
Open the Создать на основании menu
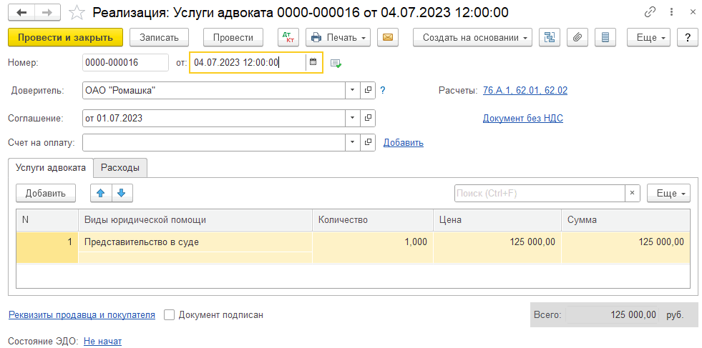click(472, 37)
